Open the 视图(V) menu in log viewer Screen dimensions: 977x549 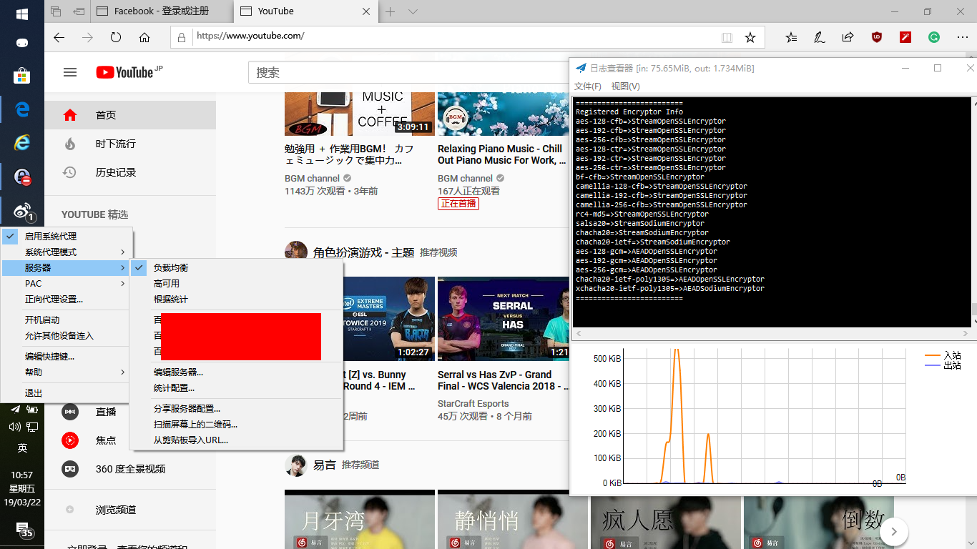pos(625,86)
